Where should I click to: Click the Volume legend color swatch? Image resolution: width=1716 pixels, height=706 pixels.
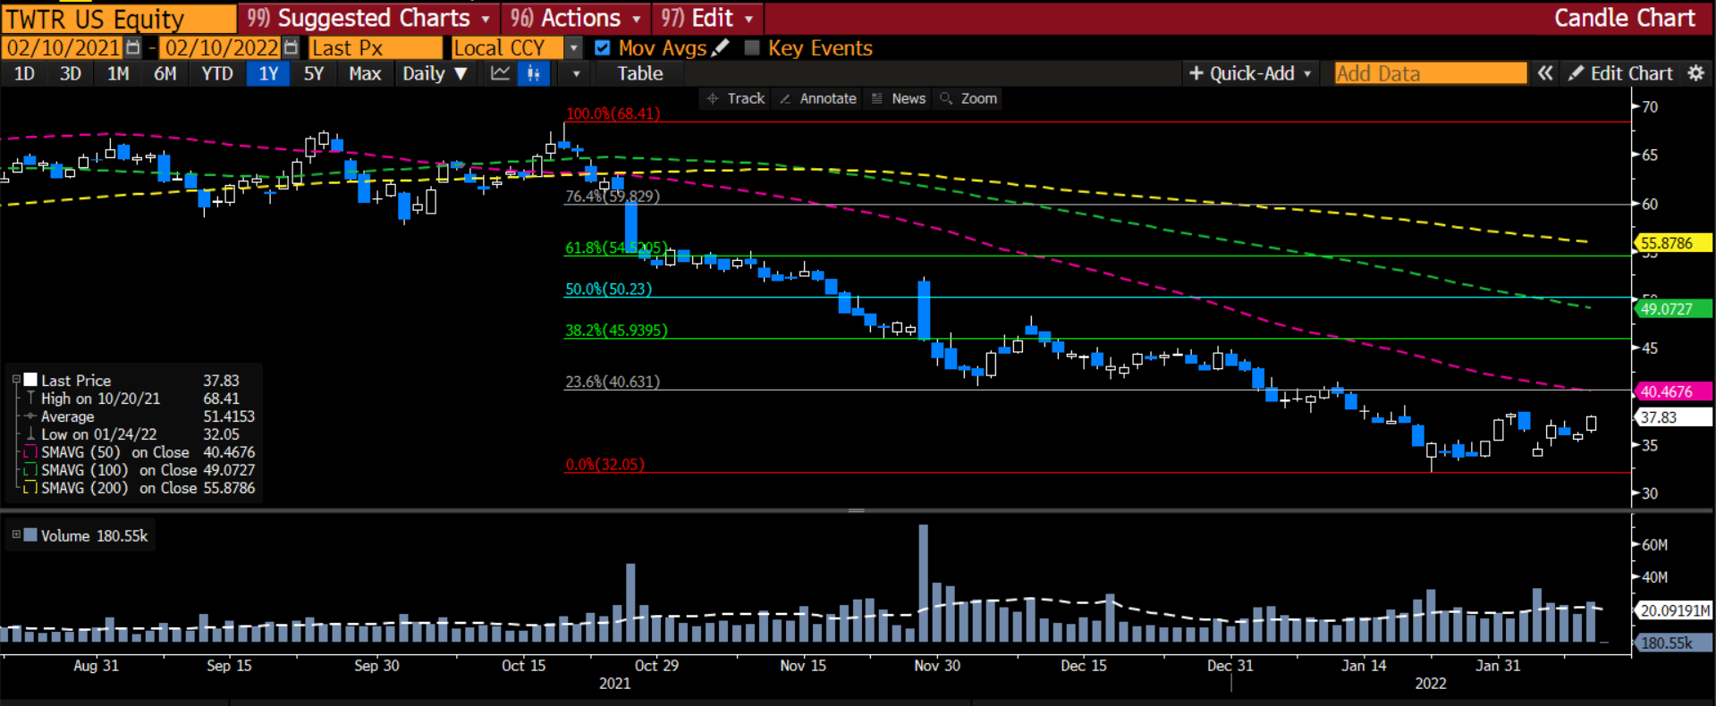pos(30,534)
